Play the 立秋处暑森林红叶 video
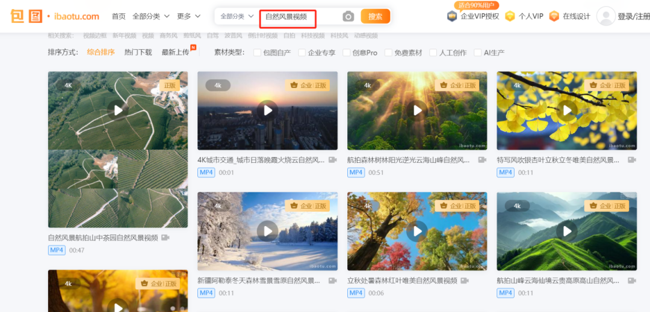This screenshot has width=650, height=312. tap(417, 231)
